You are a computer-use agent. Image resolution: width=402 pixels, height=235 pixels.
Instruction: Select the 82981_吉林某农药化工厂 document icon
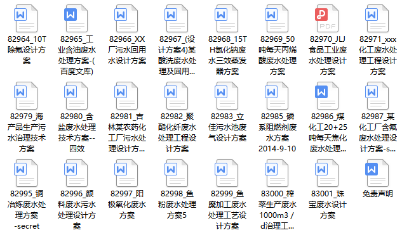(x=126, y=96)
